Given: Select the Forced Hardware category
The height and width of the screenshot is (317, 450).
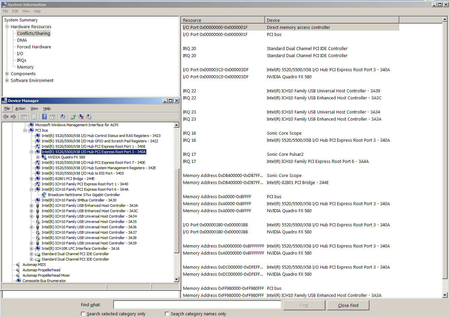Looking at the screenshot, I should 34,47.
